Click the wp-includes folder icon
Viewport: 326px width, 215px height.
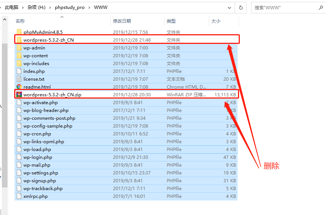point(19,63)
